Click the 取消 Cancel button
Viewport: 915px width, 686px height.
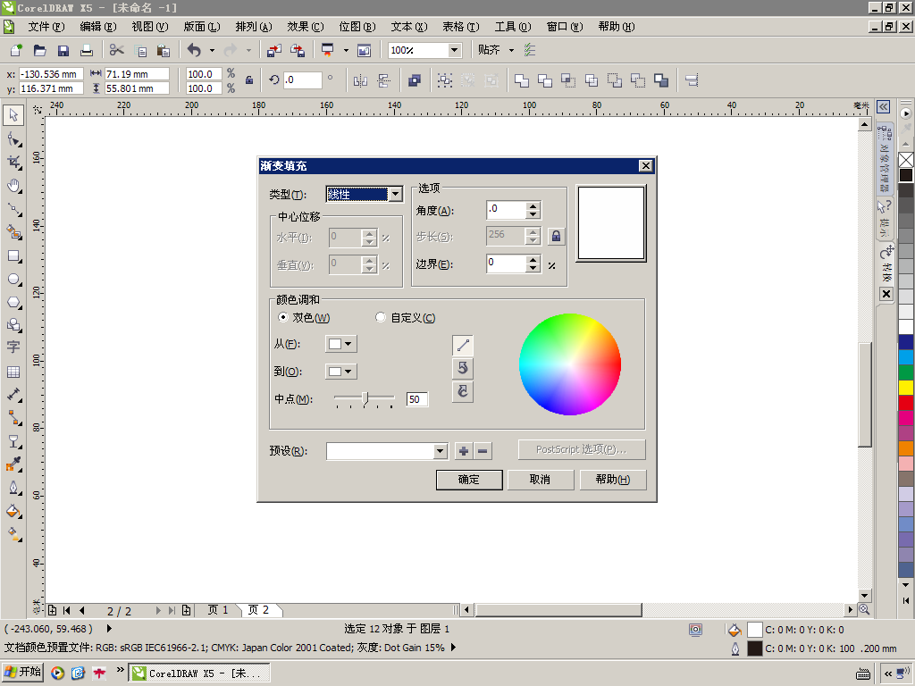[540, 480]
